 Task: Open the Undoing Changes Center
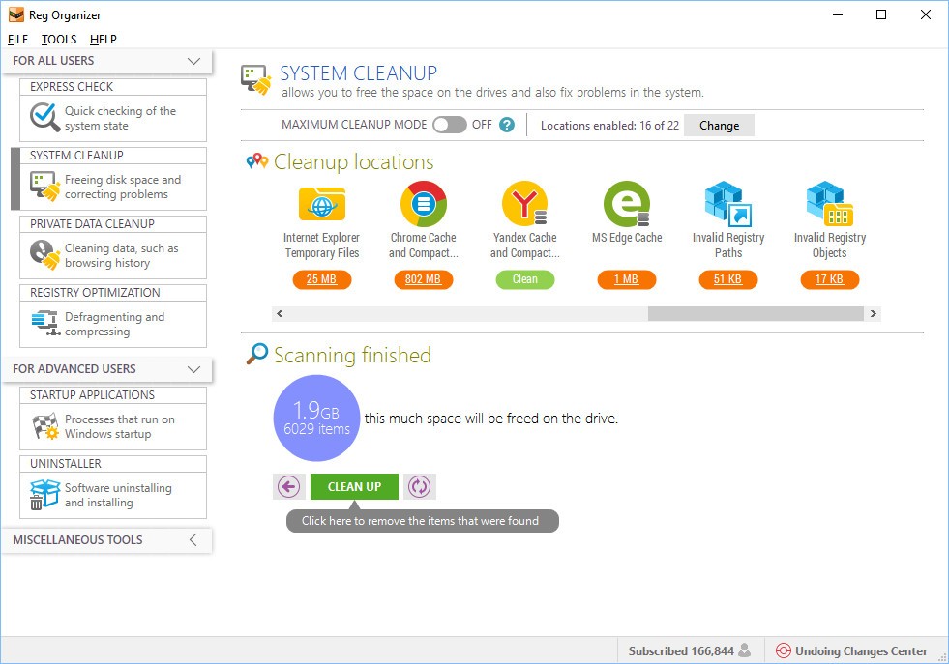pos(851,650)
